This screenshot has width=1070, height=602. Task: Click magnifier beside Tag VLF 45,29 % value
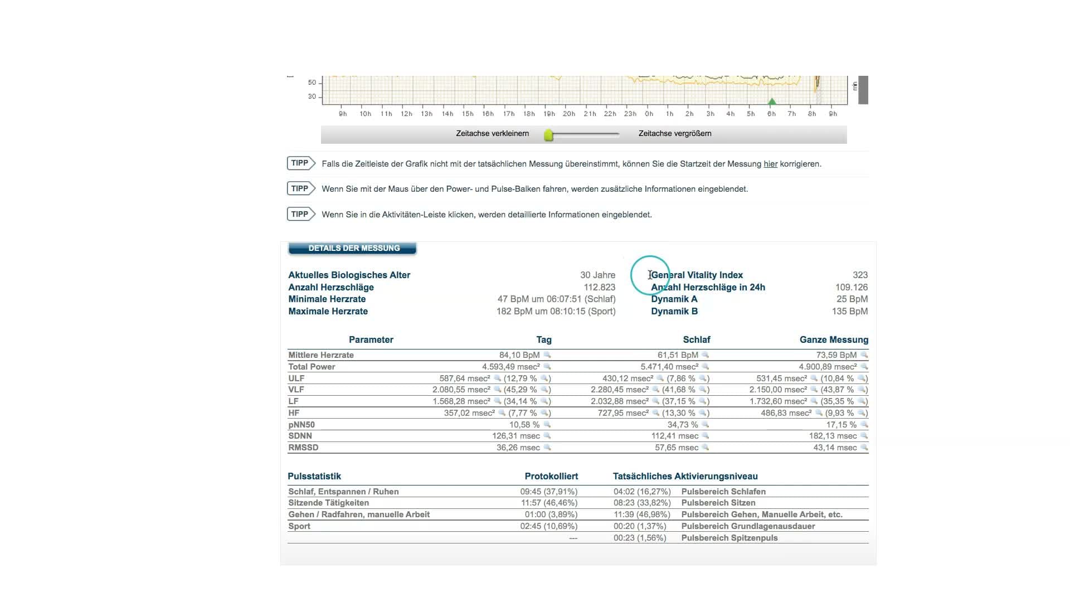pyautogui.click(x=545, y=390)
